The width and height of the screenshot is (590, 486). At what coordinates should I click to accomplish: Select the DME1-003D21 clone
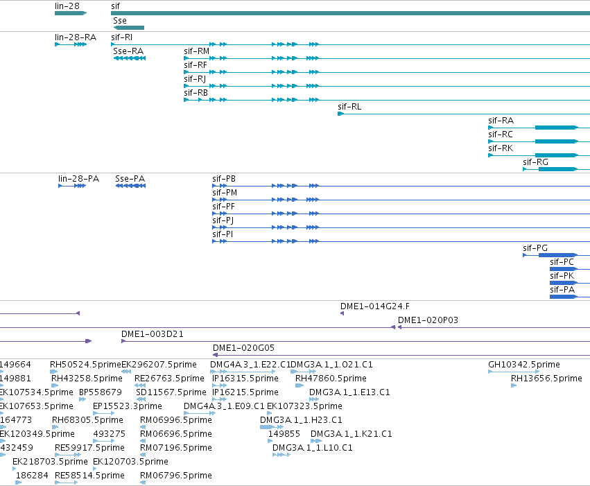click(x=356, y=342)
